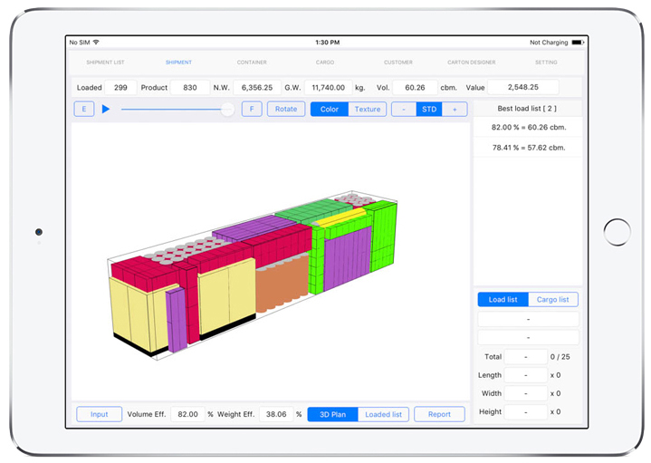Click the first empty field under Load list
651x463 pixels.
pos(528,319)
